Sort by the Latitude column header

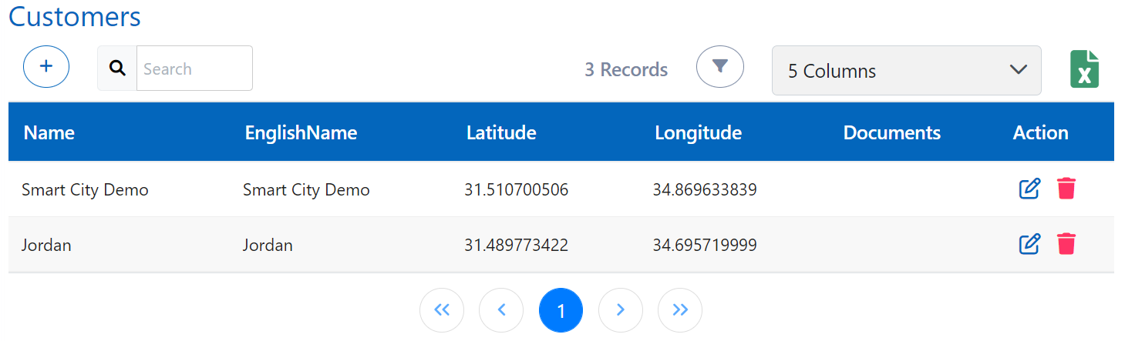pyautogui.click(x=501, y=132)
